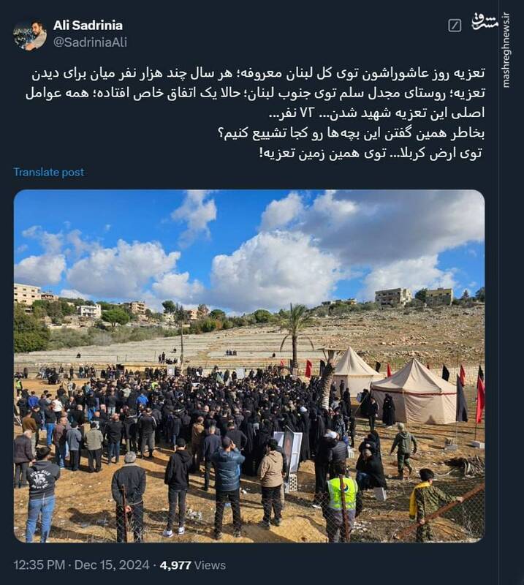The image size is (524, 585).
Task: Click the Mashregh calligraphy logo
Action: point(485,21)
